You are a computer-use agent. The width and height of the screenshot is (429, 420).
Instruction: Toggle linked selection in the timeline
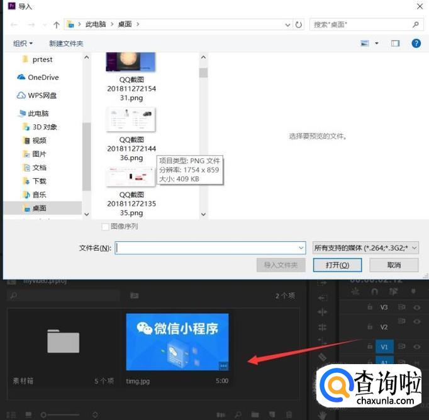(x=393, y=291)
